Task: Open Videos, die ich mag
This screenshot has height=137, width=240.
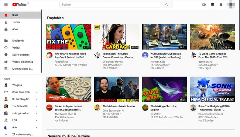Action: tap(21, 62)
